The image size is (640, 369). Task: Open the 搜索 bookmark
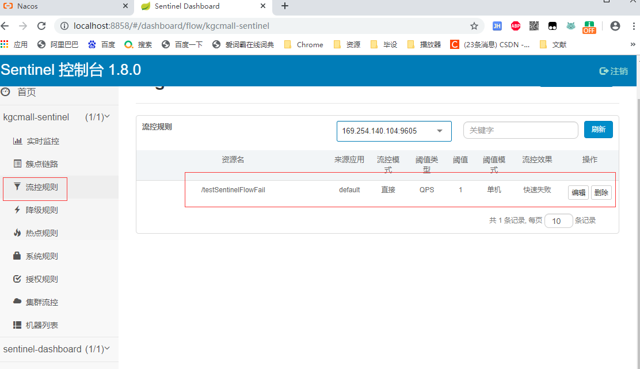[138, 44]
